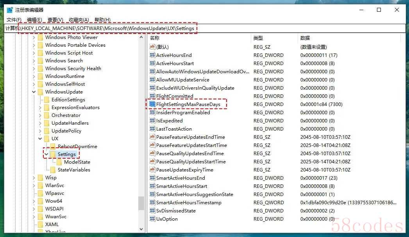Click the SmartActiveHoursEnd value icon
The width and height of the screenshot is (409, 237).
(x=152, y=178)
